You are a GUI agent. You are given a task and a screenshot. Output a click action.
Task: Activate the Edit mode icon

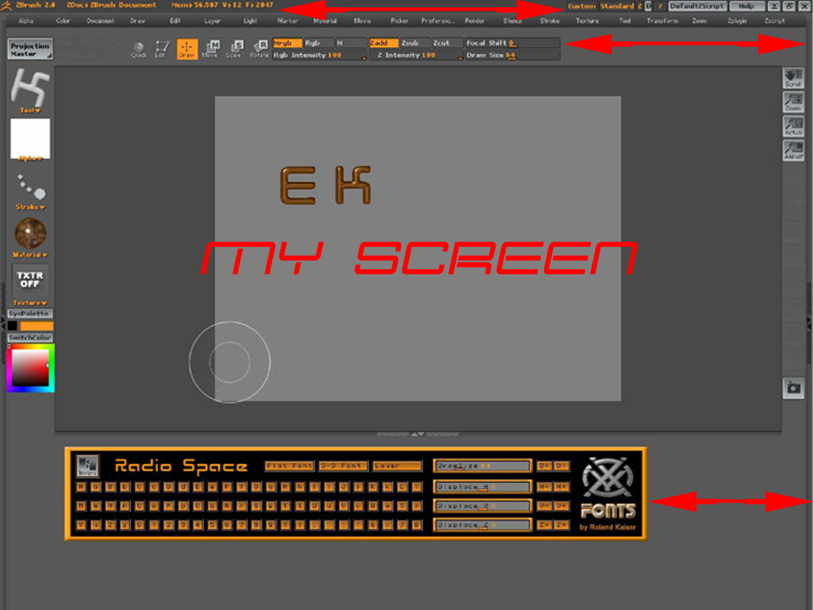click(x=160, y=49)
